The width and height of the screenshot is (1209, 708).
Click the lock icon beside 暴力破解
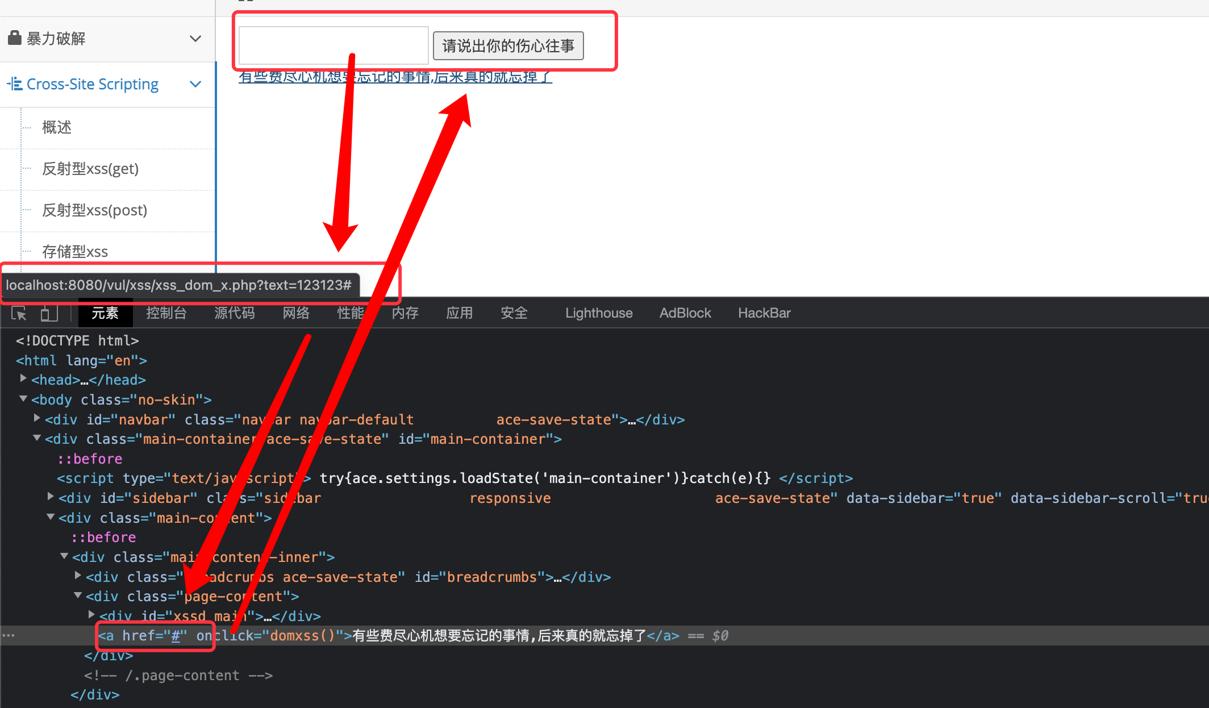click(x=15, y=38)
